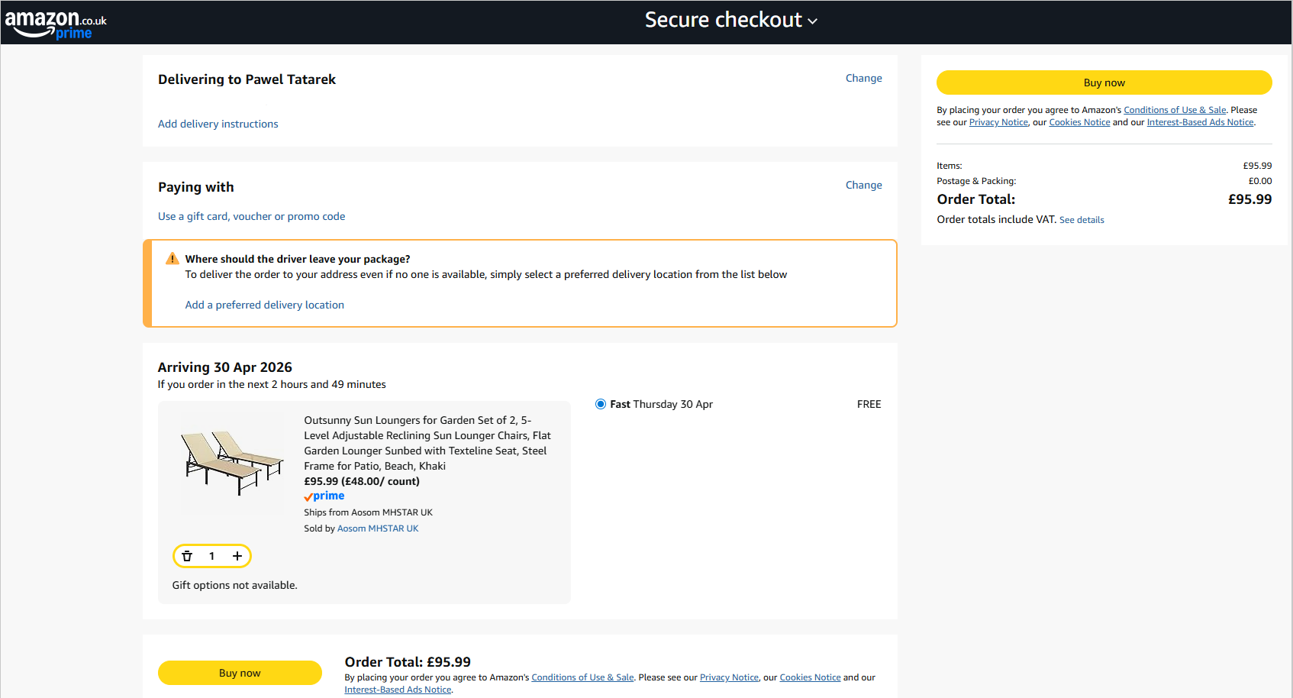The width and height of the screenshot is (1293, 698).
Task: Open bottom Privacy Notice link
Action: click(x=729, y=677)
